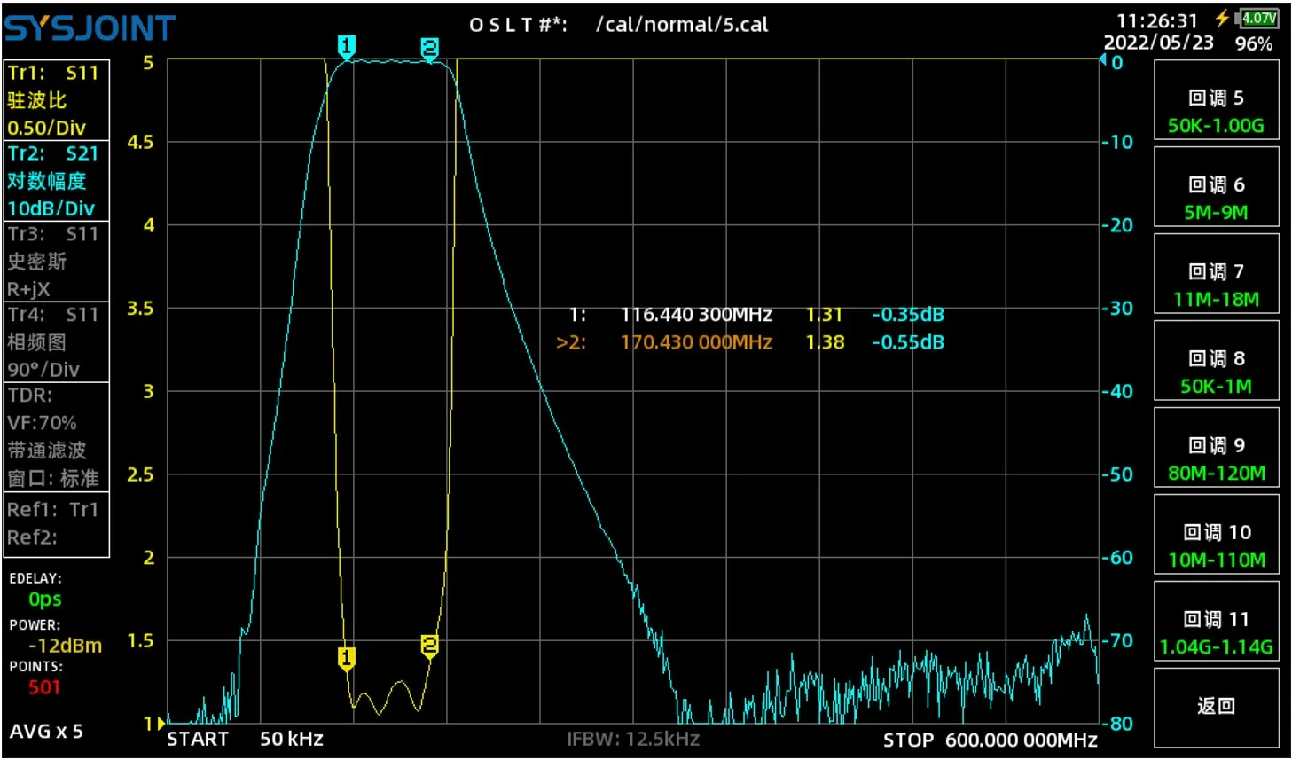Load recall preset 6 (5M-9M)

point(1216,187)
